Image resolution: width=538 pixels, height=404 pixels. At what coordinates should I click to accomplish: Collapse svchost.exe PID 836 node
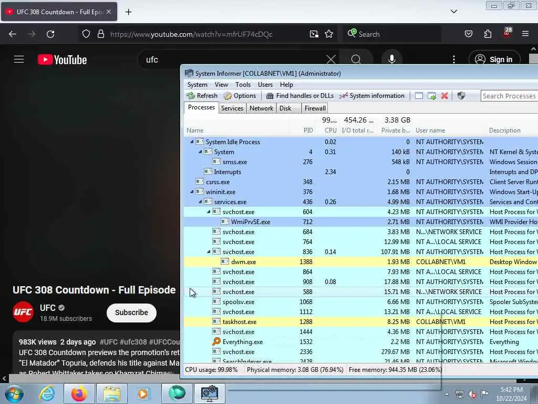click(x=209, y=251)
